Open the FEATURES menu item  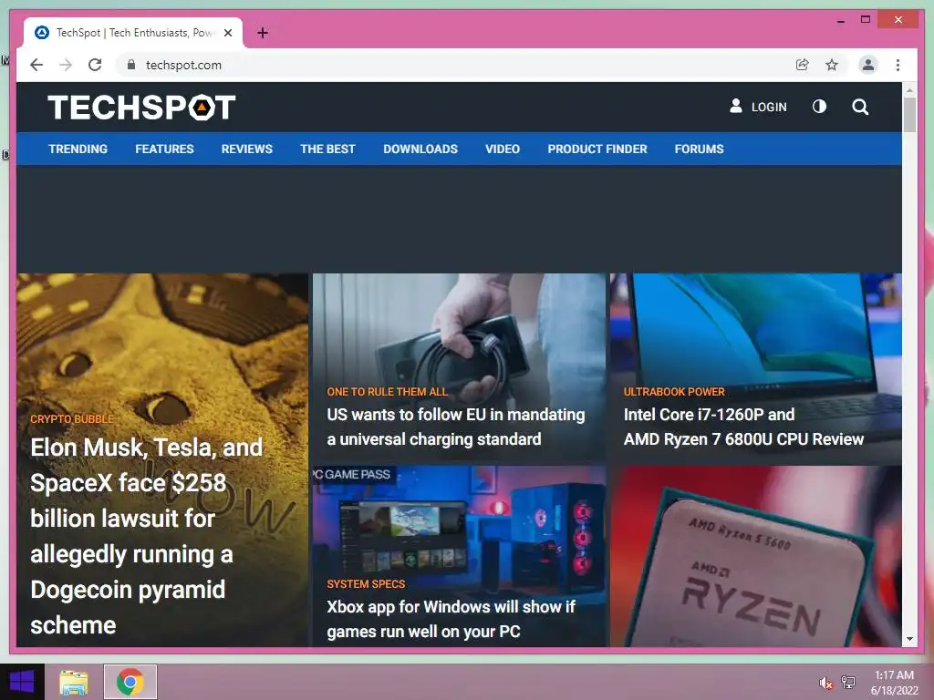pyautogui.click(x=164, y=149)
